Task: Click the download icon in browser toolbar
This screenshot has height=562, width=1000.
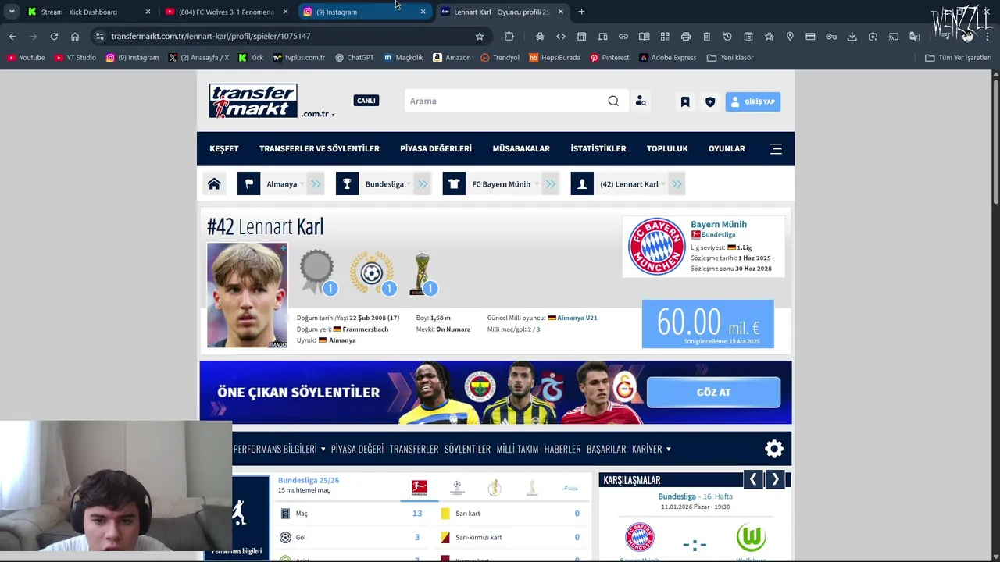Action: click(x=852, y=36)
